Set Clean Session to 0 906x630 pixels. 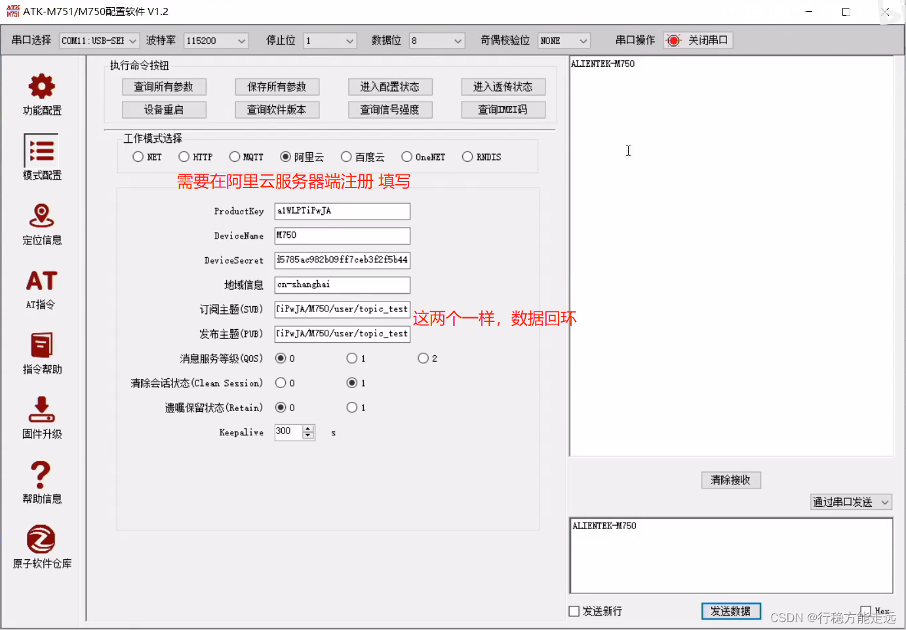click(x=281, y=383)
